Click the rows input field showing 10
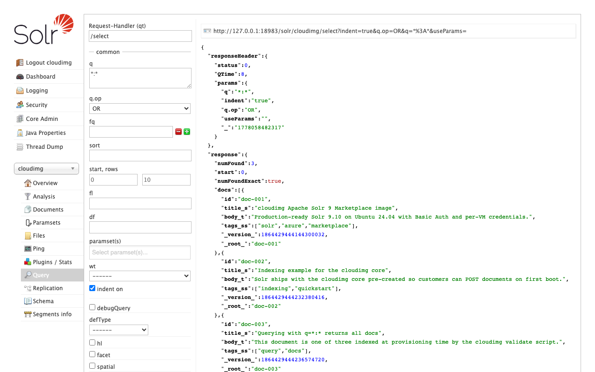 pyautogui.click(x=166, y=179)
